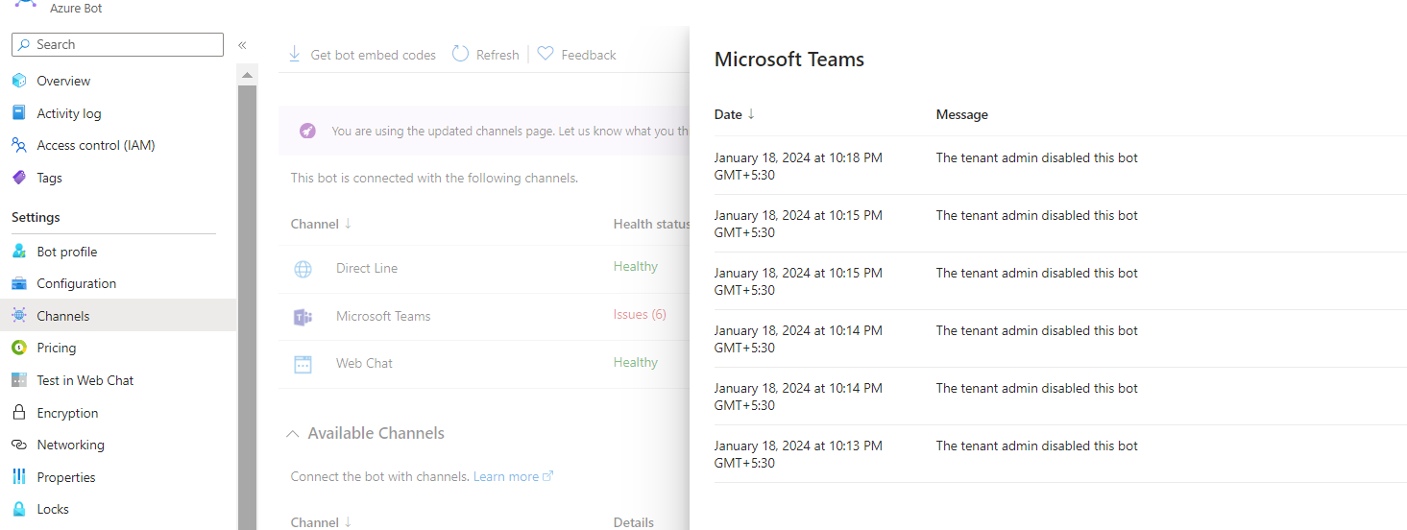Click the Bot profile icon
Image resolution: width=1407 pixels, height=530 pixels.
(x=19, y=252)
